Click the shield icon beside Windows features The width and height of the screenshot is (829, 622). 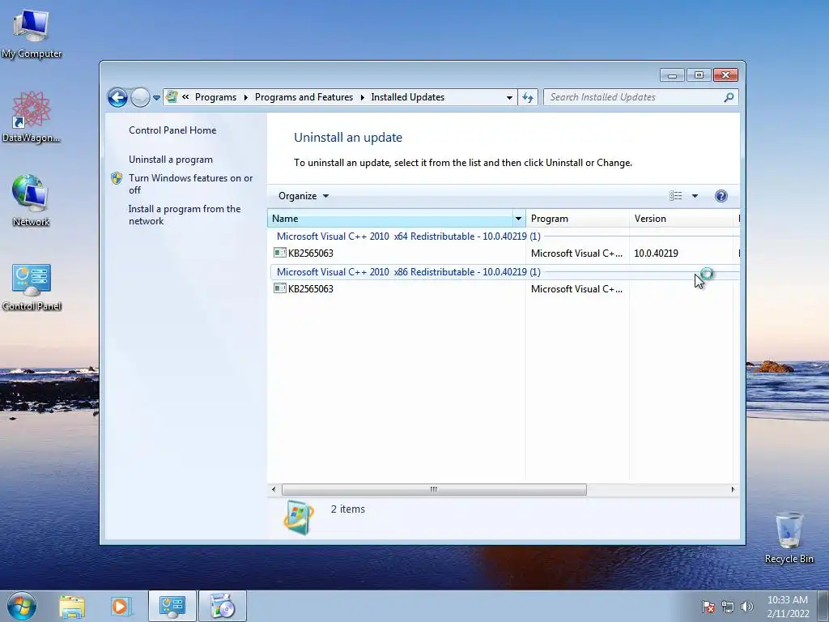click(117, 178)
